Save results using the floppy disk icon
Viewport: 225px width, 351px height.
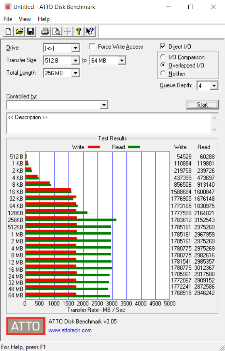[30, 31]
